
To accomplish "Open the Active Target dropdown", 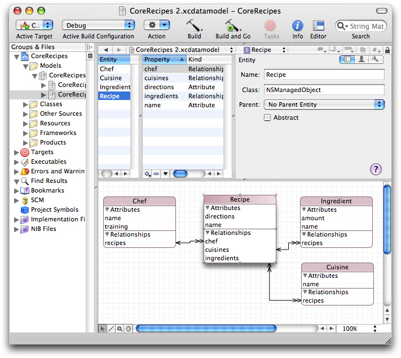I will tap(34, 25).
